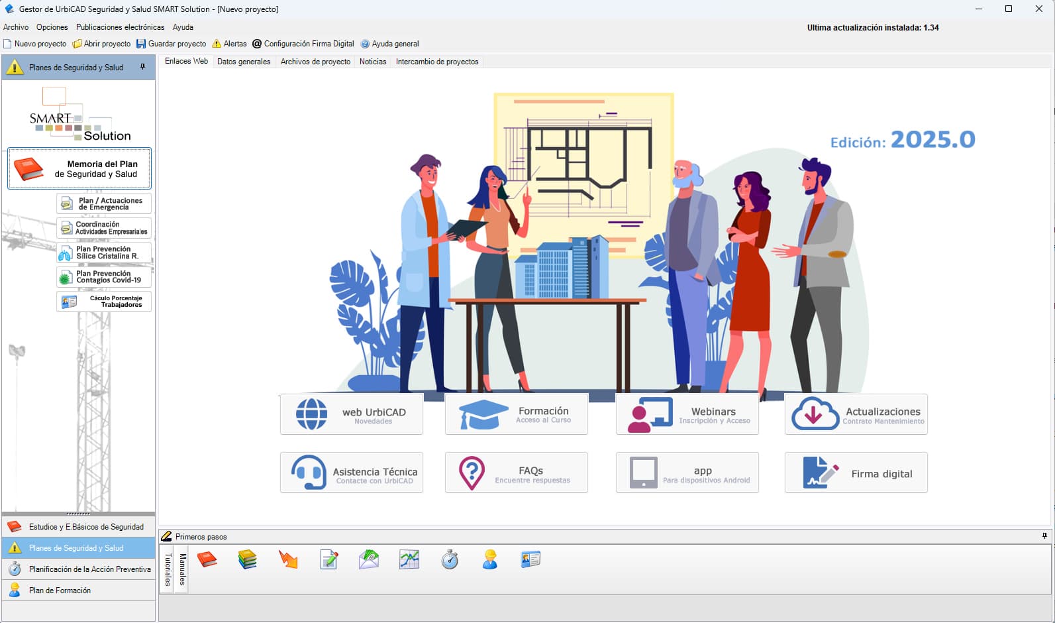Screen dimensions: 1055x623
Task: Select Plan de Formación section
Action: [x=78, y=591]
